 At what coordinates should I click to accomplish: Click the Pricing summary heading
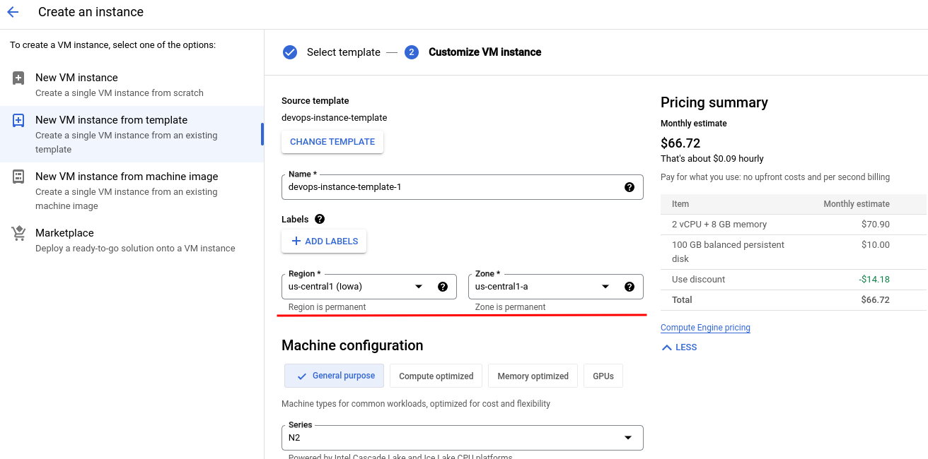714,102
